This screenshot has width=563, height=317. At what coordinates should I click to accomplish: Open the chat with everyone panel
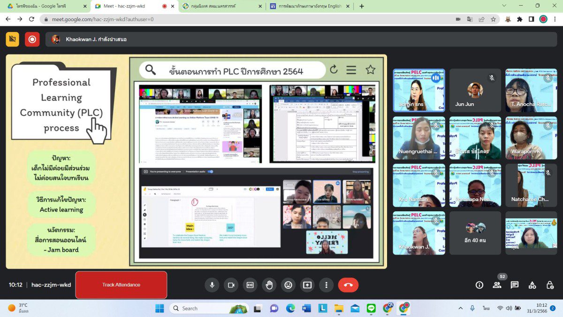tap(515, 285)
